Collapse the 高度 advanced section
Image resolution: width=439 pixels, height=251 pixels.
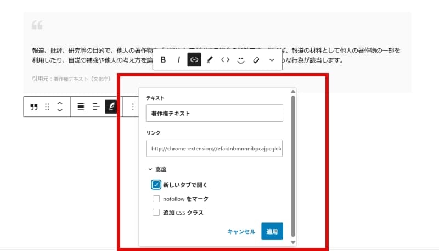point(157,170)
